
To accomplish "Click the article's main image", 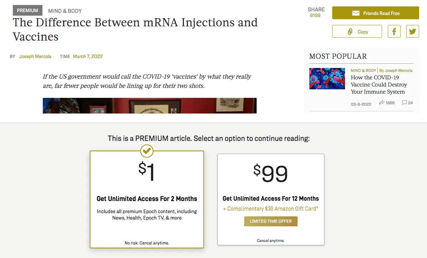I will (x=149, y=106).
